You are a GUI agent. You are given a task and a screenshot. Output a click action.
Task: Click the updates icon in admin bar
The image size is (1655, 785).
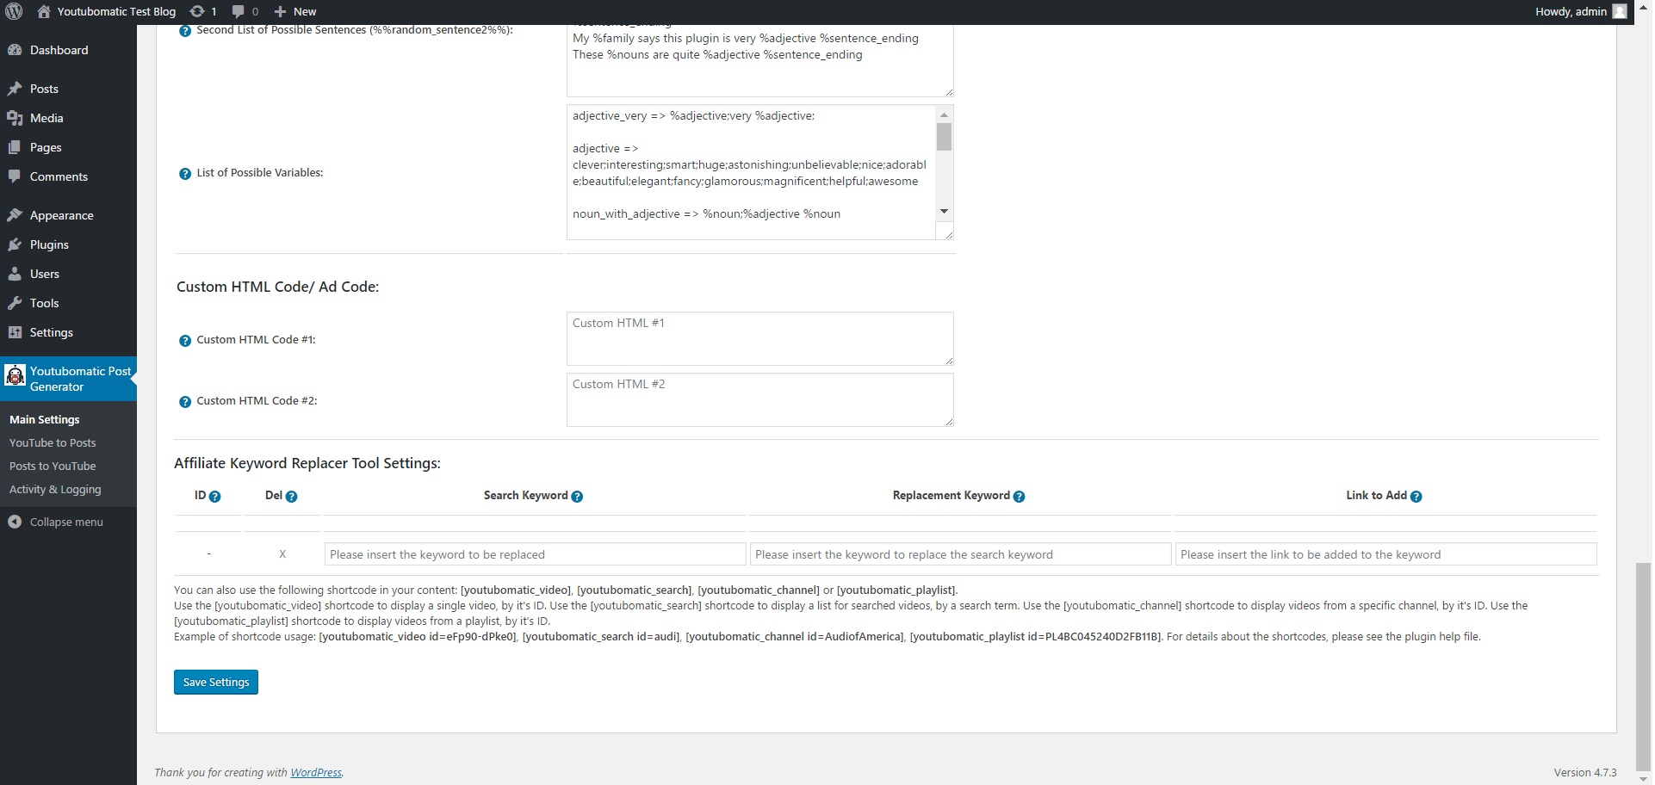coord(197,11)
